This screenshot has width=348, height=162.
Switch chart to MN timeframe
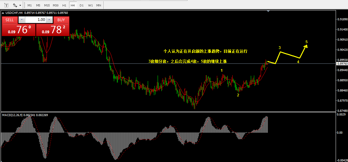99,5
